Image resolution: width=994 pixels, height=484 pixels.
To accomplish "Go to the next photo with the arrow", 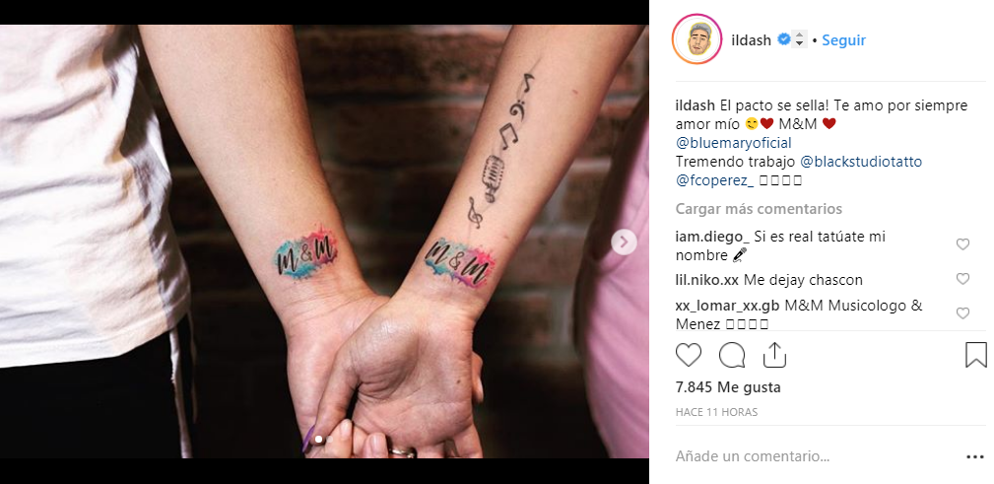I will (x=624, y=242).
